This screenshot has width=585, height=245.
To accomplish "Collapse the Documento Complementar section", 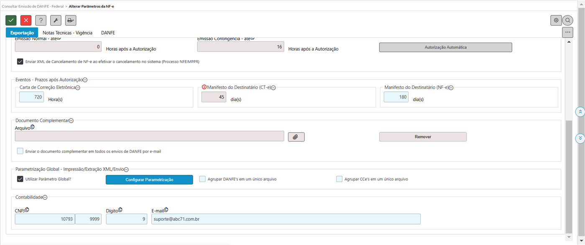I will [71, 121].
